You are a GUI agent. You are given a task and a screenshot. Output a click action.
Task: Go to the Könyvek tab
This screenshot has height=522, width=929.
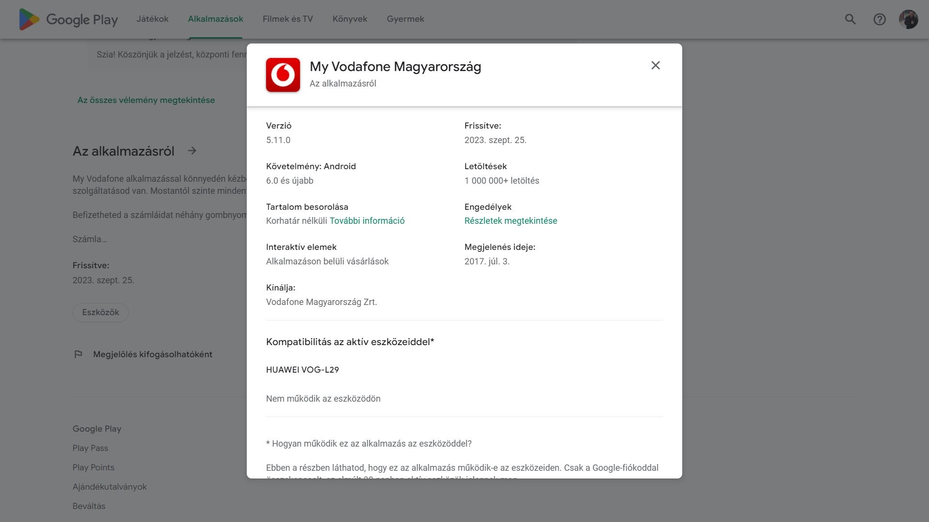click(350, 19)
